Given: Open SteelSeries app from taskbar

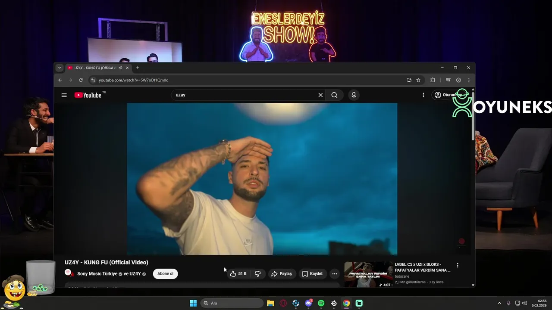Looking at the screenshot, I should 334,303.
